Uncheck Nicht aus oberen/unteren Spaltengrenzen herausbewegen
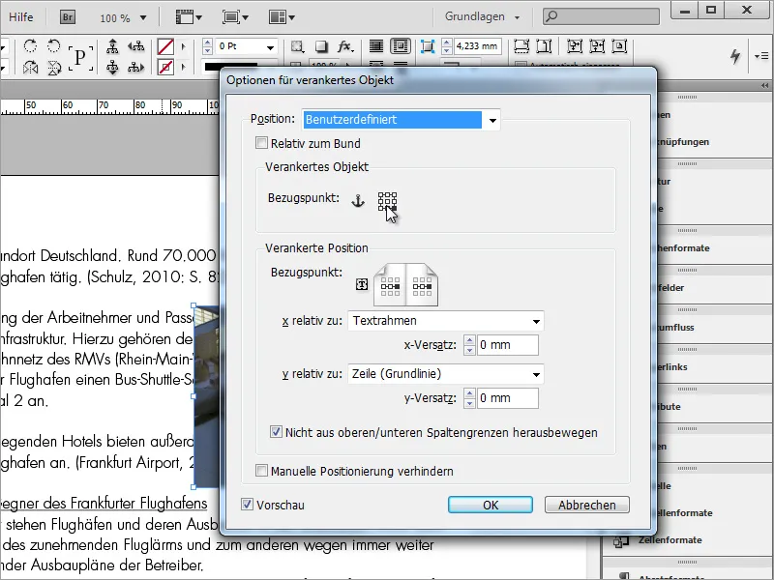 (276, 432)
